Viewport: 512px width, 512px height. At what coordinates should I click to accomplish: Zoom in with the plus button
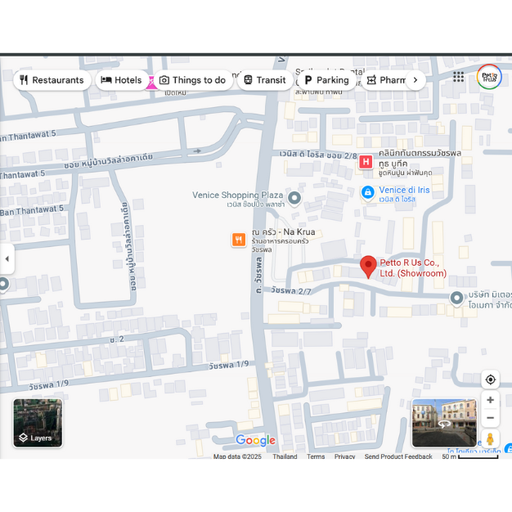(x=490, y=400)
